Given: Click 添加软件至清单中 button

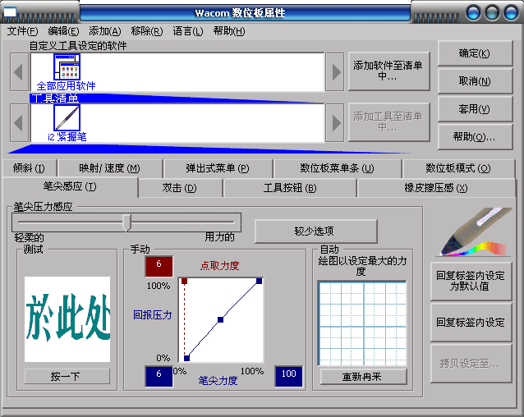Looking at the screenshot, I should click(388, 71).
